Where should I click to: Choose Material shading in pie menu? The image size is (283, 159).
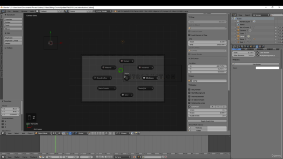click(x=108, y=68)
